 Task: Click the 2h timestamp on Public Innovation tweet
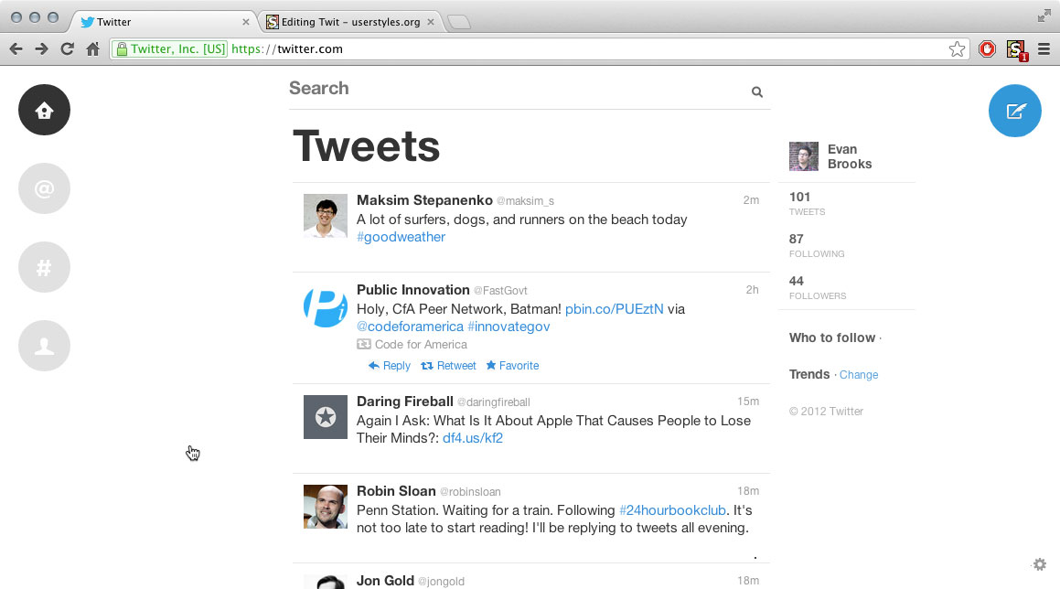click(x=753, y=289)
